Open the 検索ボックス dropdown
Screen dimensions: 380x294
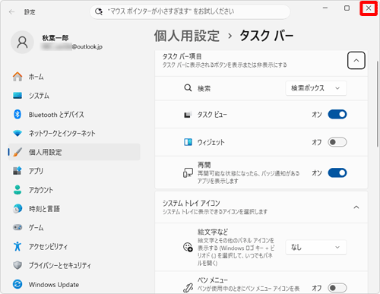coord(316,88)
